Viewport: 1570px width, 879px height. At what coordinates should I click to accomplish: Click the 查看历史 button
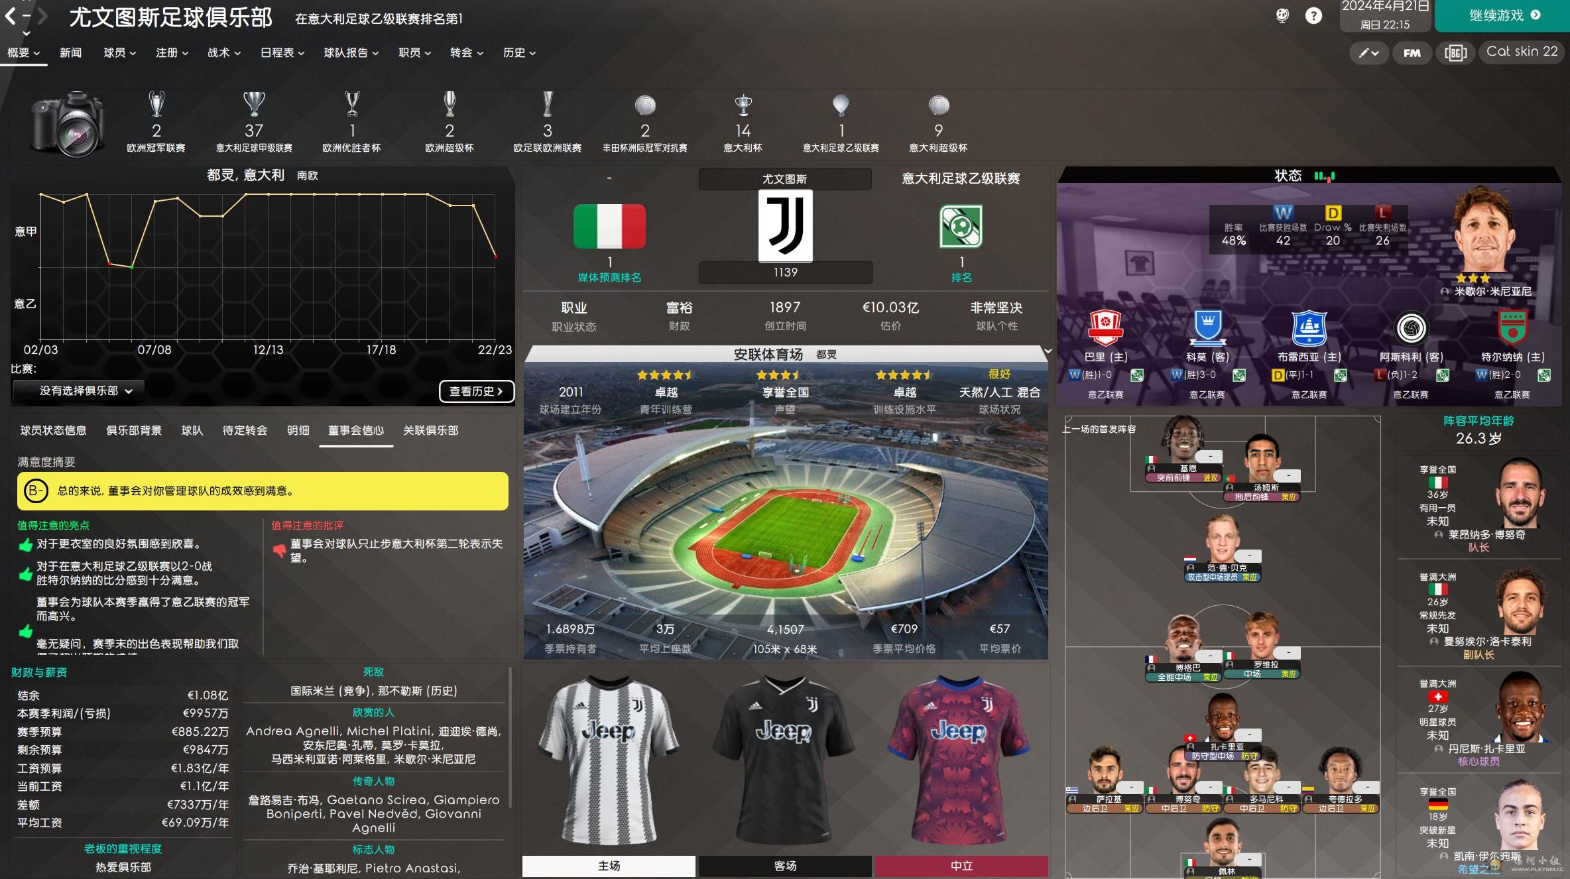click(476, 391)
